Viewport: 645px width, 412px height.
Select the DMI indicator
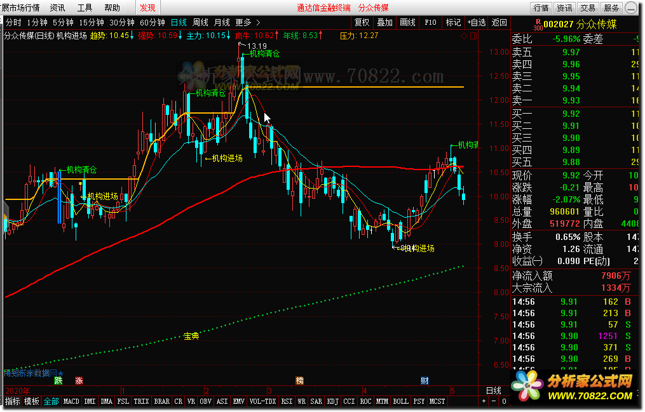point(89,401)
